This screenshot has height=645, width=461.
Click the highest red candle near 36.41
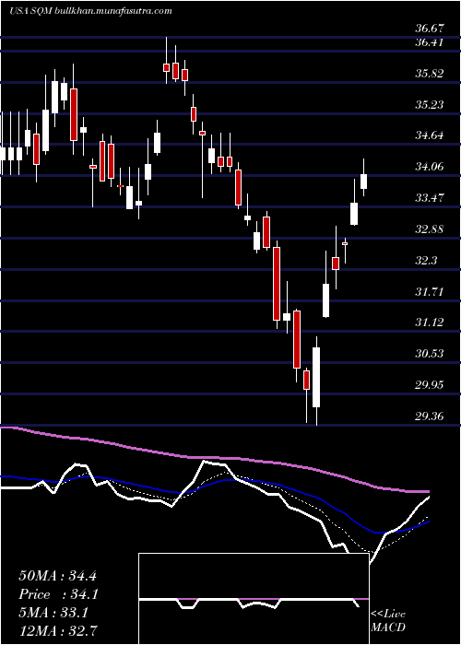[166, 67]
